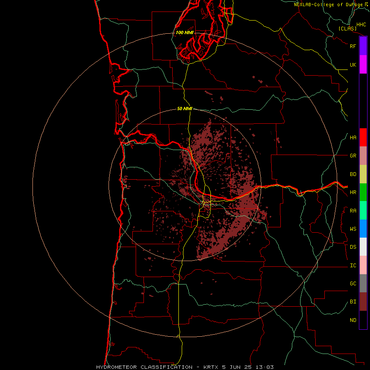This screenshot has height=370, width=370.
Task: Click the GC legend label
Action: pyautogui.click(x=353, y=284)
